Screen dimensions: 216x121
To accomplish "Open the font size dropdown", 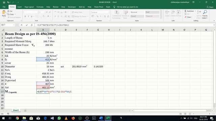I will coord(44,12).
